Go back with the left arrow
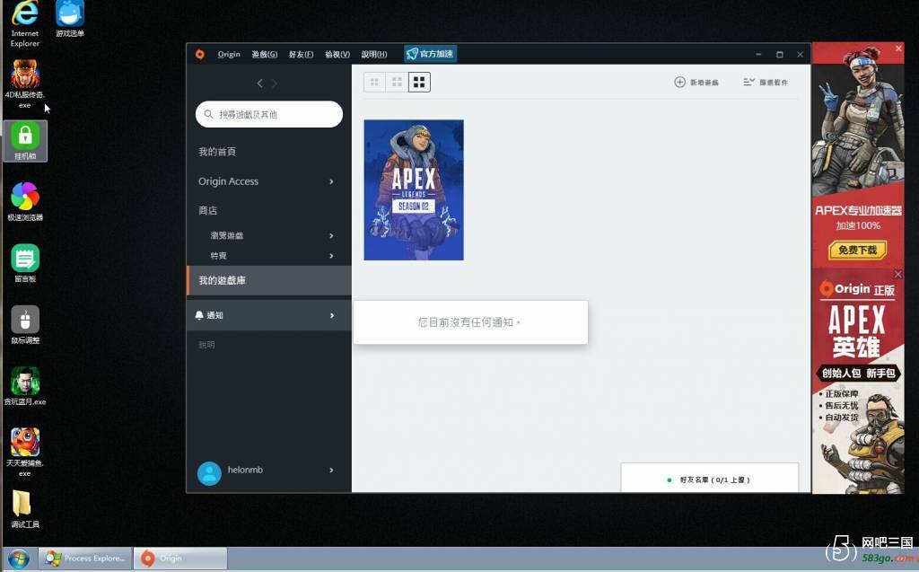 click(x=259, y=84)
